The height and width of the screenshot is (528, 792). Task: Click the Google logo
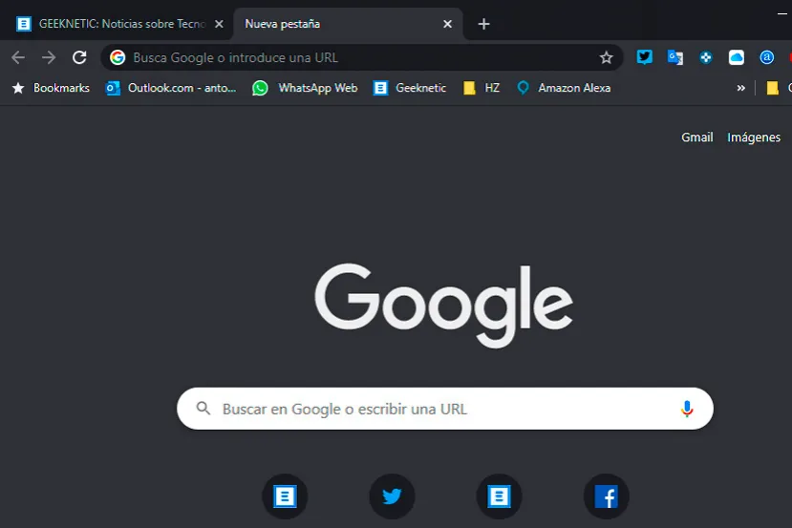click(x=443, y=305)
